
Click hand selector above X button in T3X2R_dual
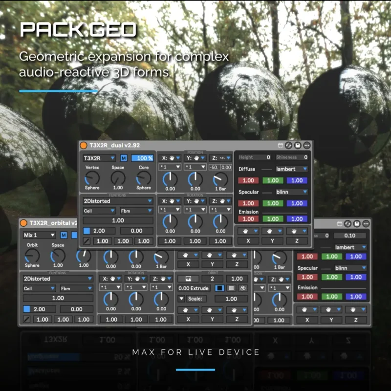[248, 231]
